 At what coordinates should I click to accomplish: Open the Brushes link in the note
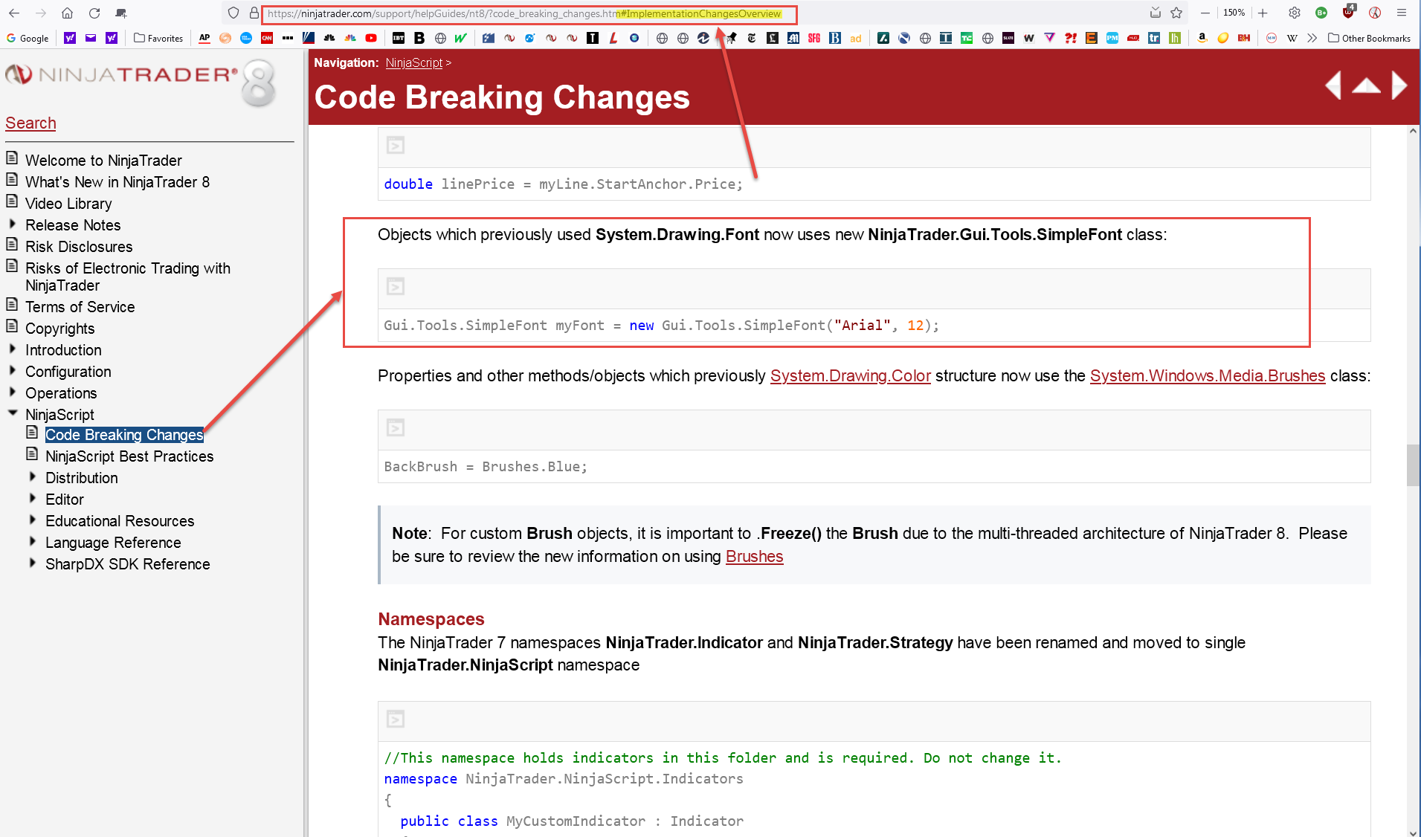click(755, 557)
